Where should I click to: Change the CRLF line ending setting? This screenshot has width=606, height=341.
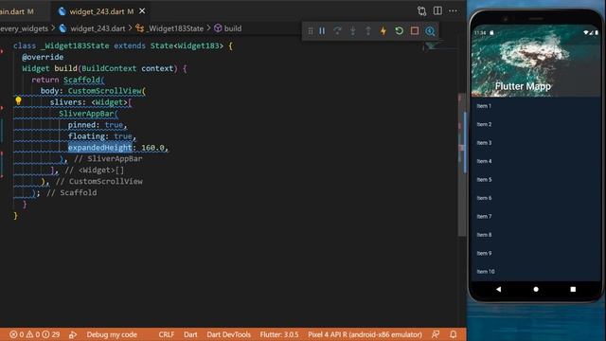(167, 334)
